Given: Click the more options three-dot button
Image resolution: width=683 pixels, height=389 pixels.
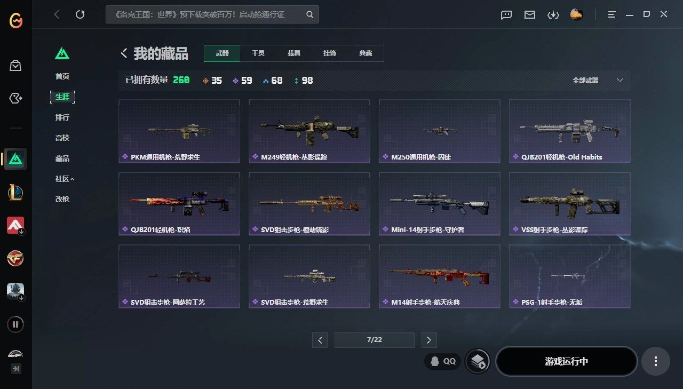Looking at the screenshot, I should (x=656, y=361).
